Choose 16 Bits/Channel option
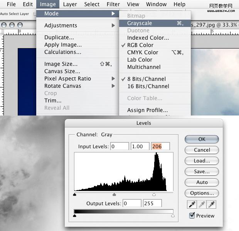This screenshot has height=231, width=239. 148,86
